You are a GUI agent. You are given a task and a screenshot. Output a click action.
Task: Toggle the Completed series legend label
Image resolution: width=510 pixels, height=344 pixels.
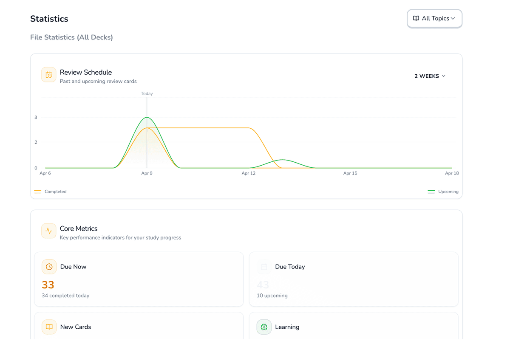point(56,192)
